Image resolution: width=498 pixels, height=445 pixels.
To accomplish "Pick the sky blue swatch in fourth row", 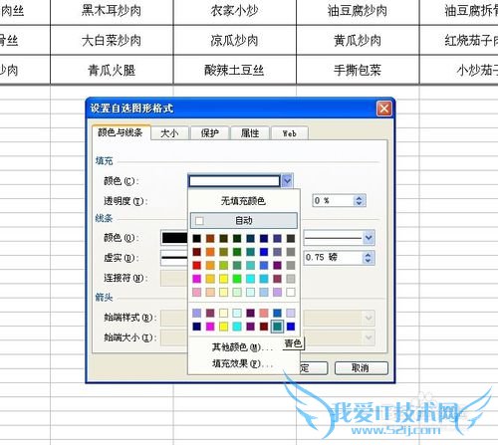I will [x=264, y=279].
